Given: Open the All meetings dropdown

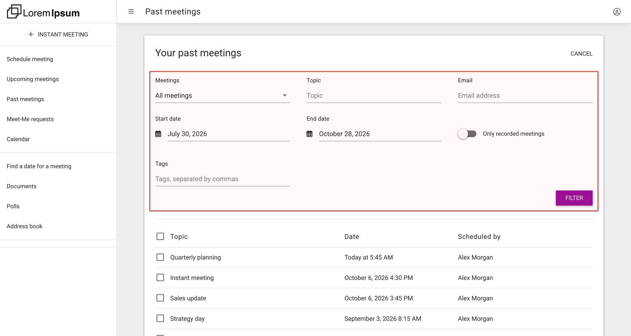Looking at the screenshot, I should point(222,95).
